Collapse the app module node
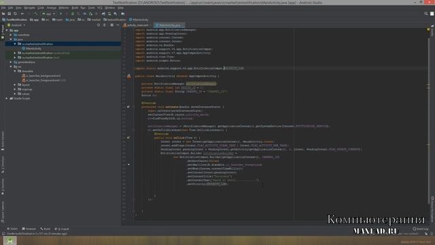Image resolution: width=435 pixels, height=245 pixels. pyautogui.click(x=7, y=30)
